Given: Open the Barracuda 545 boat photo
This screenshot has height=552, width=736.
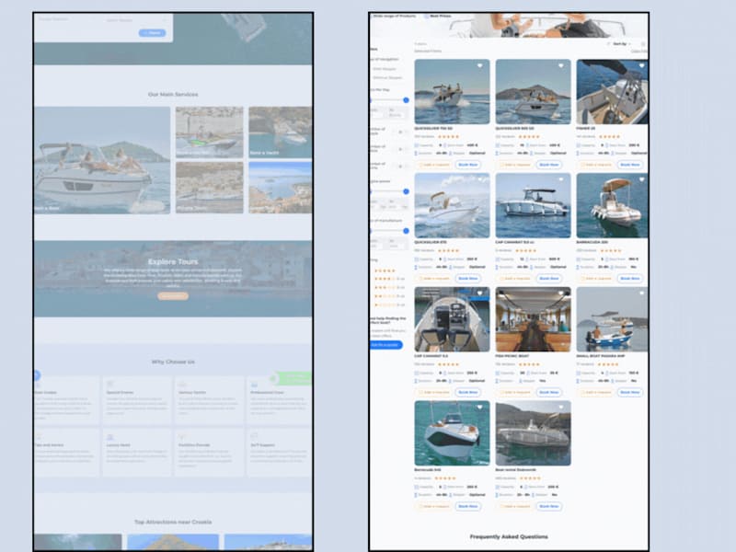Looking at the screenshot, I should click(452, 433).
